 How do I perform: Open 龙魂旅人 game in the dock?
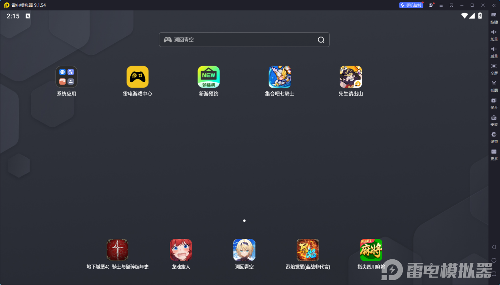[181, 250]
